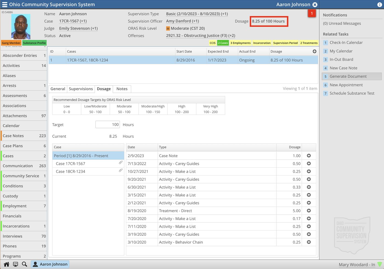Open officer link Amy Danford (+1)
This screenshot has width=384, height=269.
[182, 21]
